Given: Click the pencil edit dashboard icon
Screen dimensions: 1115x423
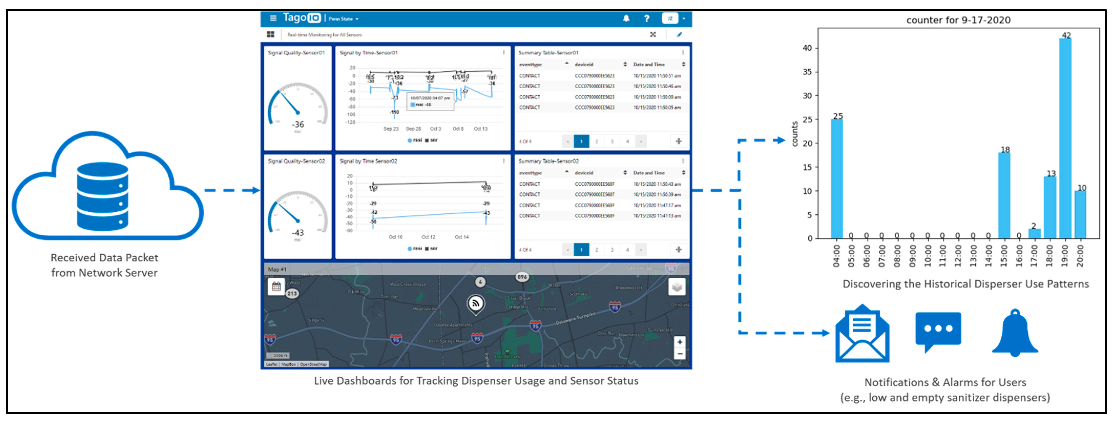Looking at the screenshot, I should pyautogui.click(x=679, y=35).
